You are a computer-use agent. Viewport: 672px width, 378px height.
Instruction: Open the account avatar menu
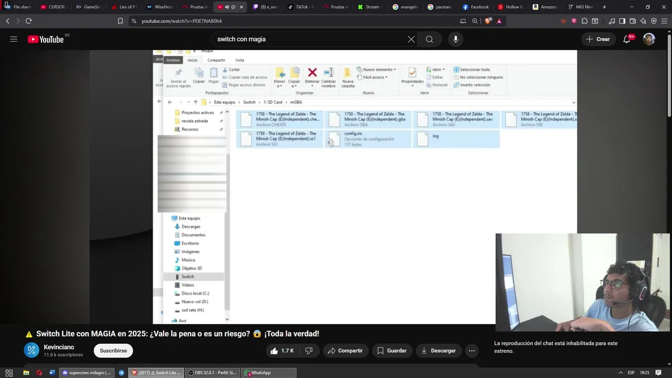coord(649,39)
